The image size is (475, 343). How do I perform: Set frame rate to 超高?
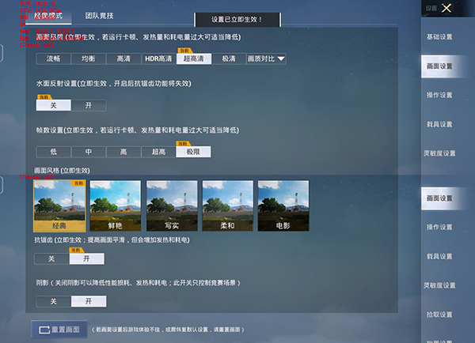coord(158,152)
